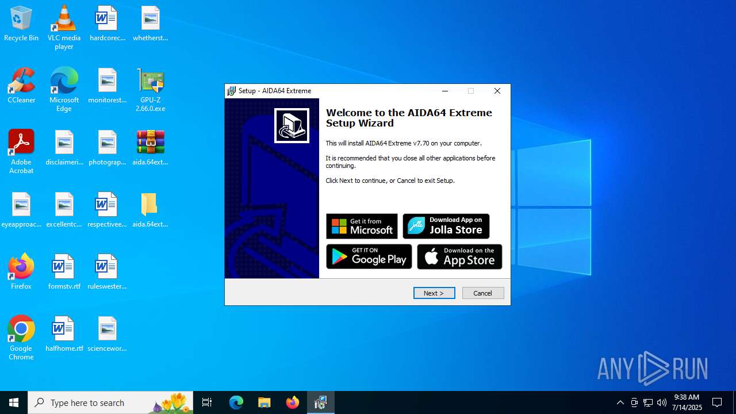This screenshot has width=736, height=414.
Task: Select the VLC media player shortcut
Action: [x=64, y=28]
